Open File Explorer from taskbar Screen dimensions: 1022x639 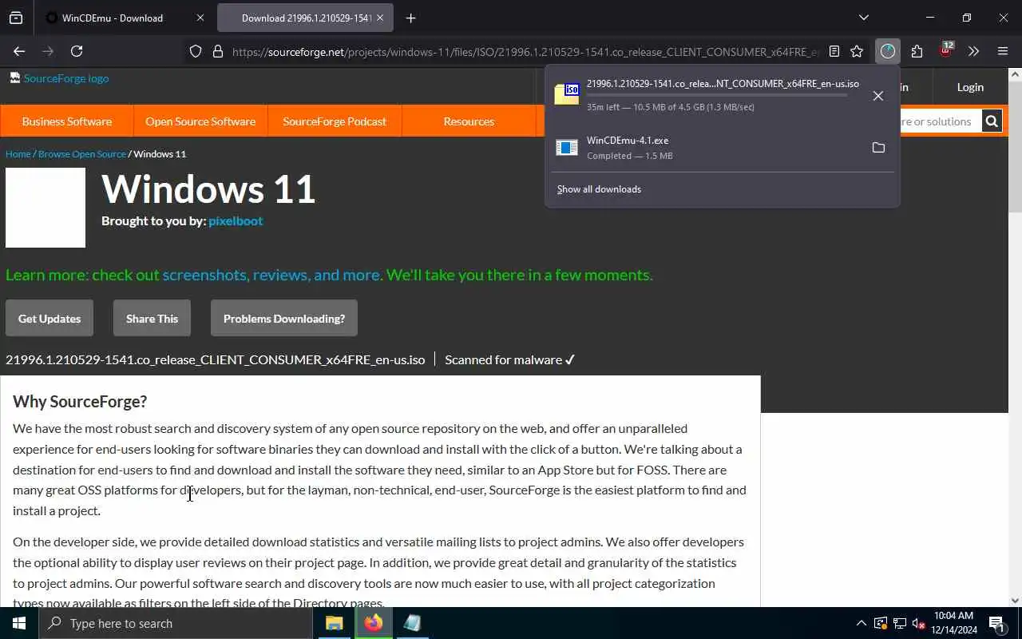pyautogui.click(x=335, y=623)
